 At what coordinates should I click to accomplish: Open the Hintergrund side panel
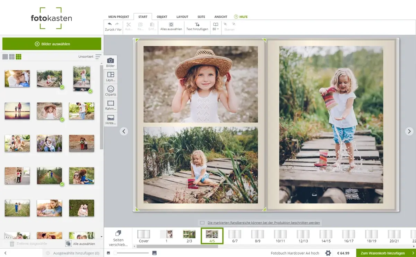[x=111, y=119]
